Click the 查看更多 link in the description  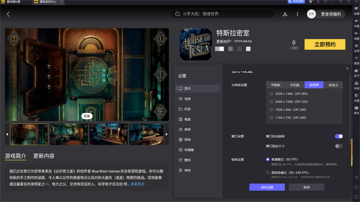tap(137, 184)
